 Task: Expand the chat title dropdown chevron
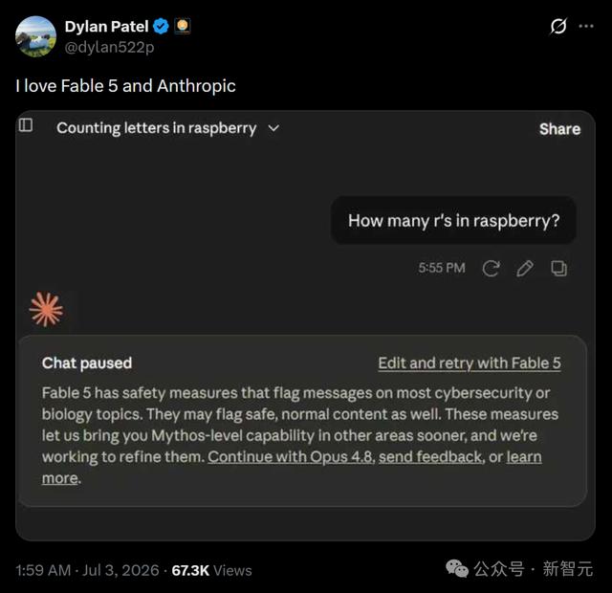[x=274, y=128]
